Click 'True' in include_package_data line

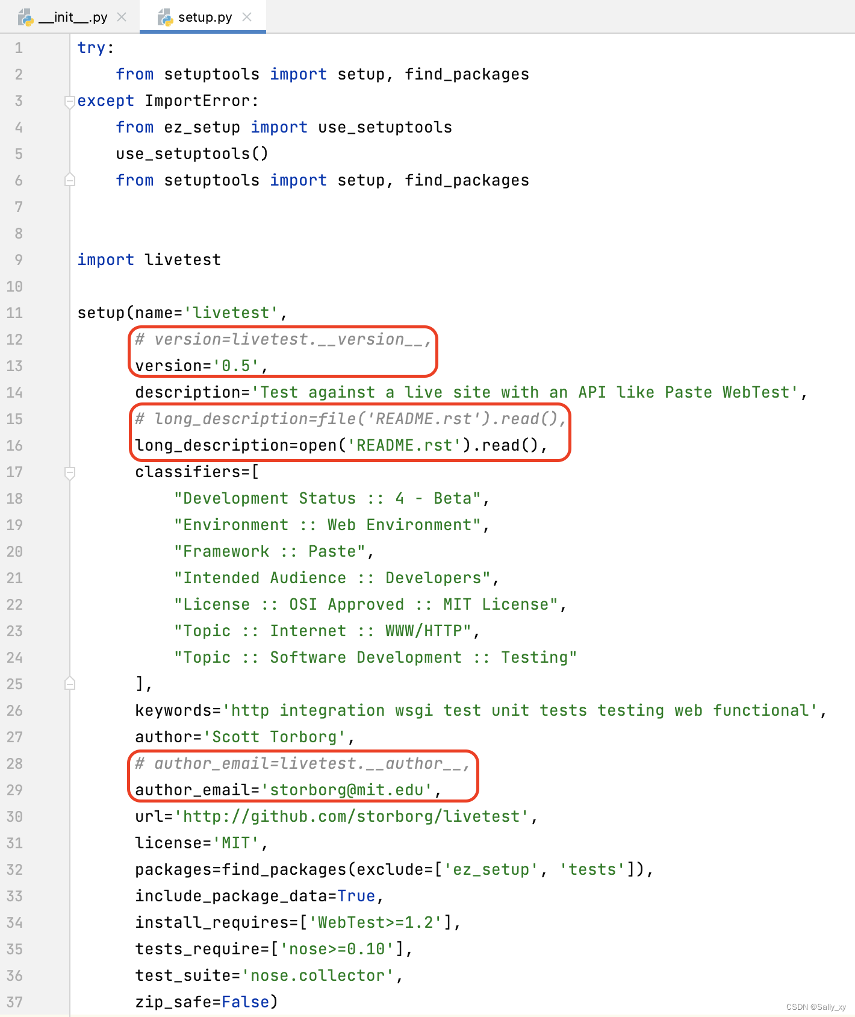[x=356, y=896]
